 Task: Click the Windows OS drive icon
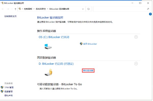pos(48,46)
